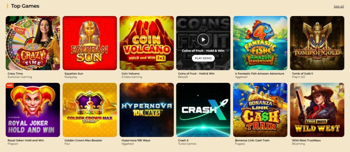The height and width of the screenshot is (152, 350).
Task: Open the Crazy Time game thumbnail
Action: tap(33, 43)
